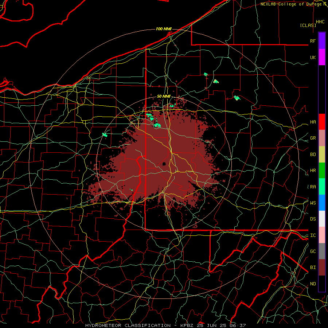Click the HHC product label
This screenshot has width=328, height=328.
coord(320,22)
